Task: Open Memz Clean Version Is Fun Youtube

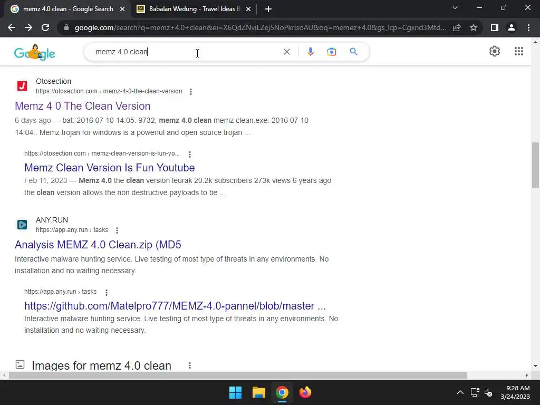Action: click(x=110, y=168)
